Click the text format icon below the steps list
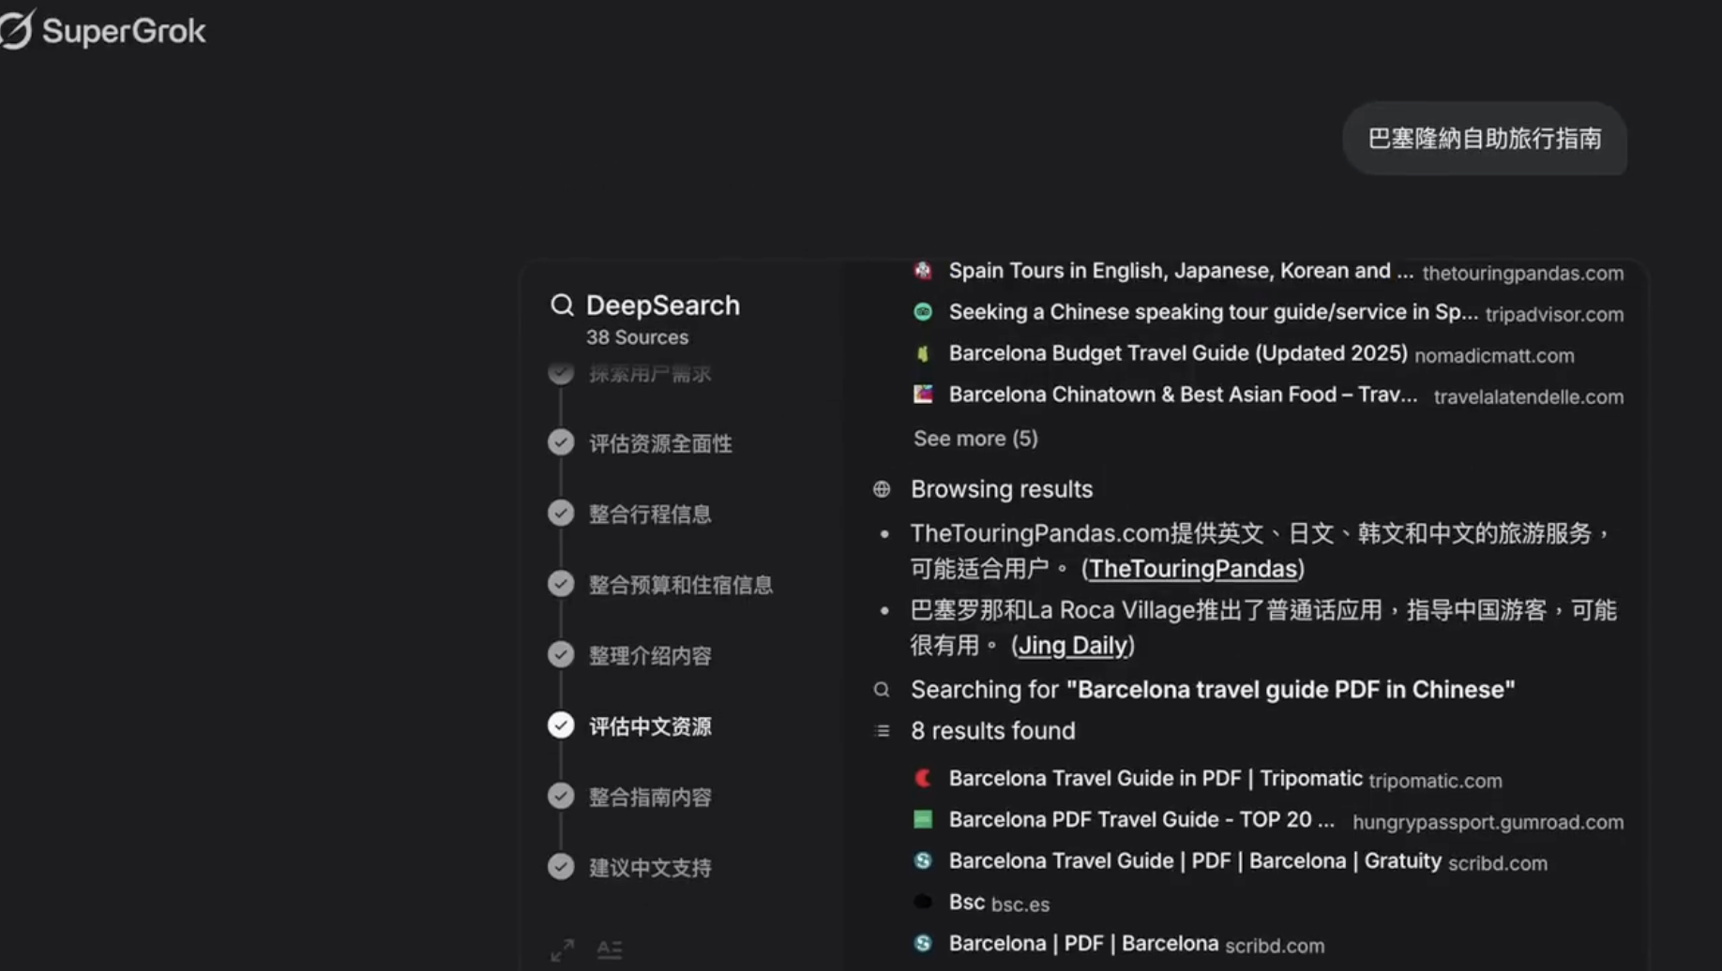Image resolution: width=1722 pixels, height=971 pixels. point(610,949)
